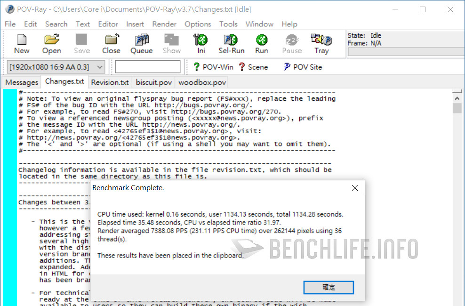Open the Options menu
The height and width of the screenshot is (306, 465).
198,24
